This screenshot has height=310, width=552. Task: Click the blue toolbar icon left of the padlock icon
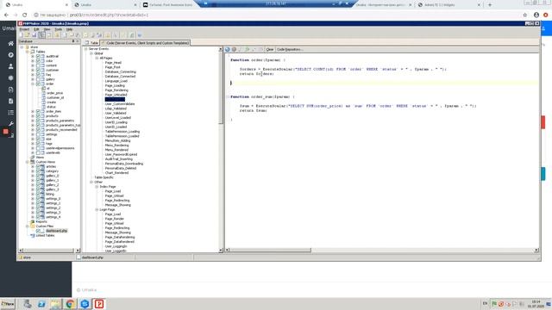(x=100, y=35)
